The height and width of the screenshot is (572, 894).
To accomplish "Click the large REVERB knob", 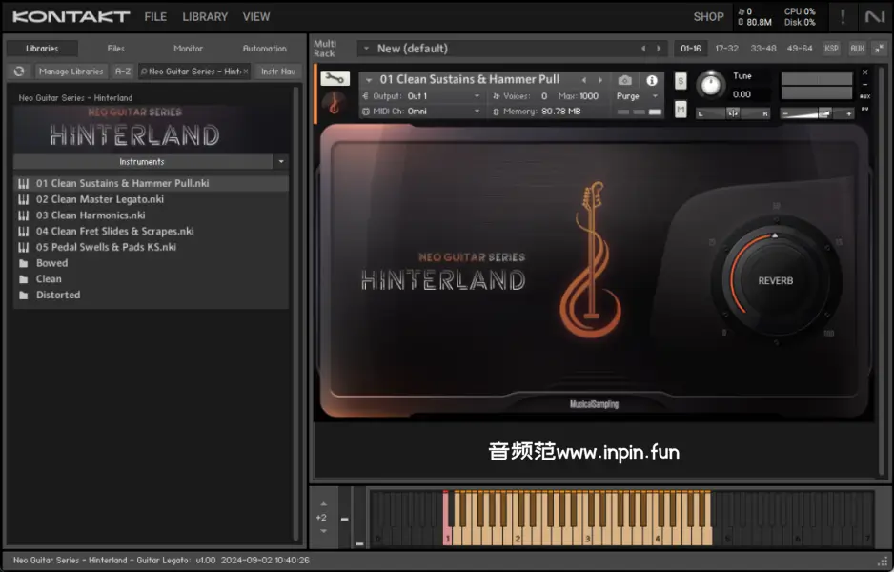I will [x=775, y=280].
